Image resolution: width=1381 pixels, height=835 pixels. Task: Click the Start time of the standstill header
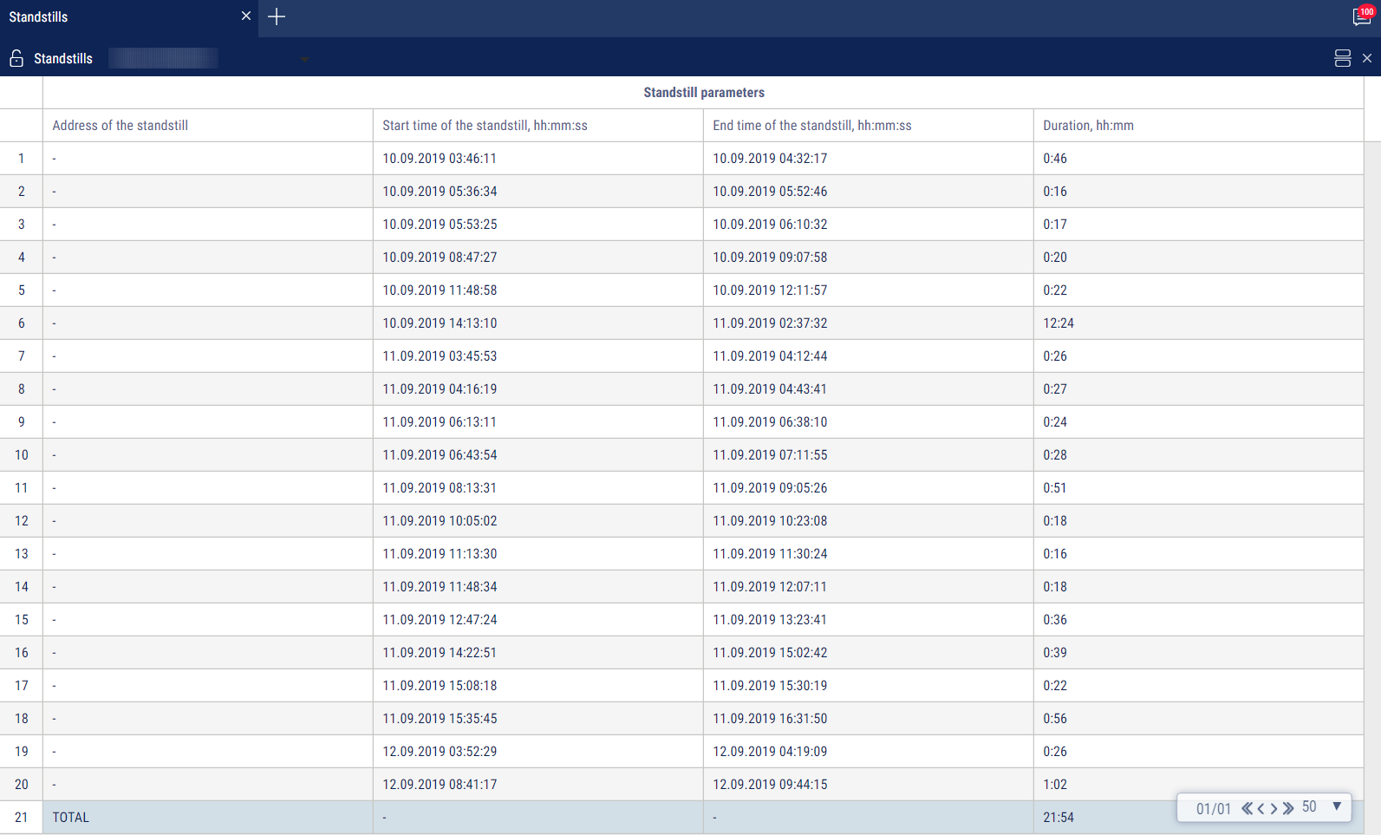537,126
